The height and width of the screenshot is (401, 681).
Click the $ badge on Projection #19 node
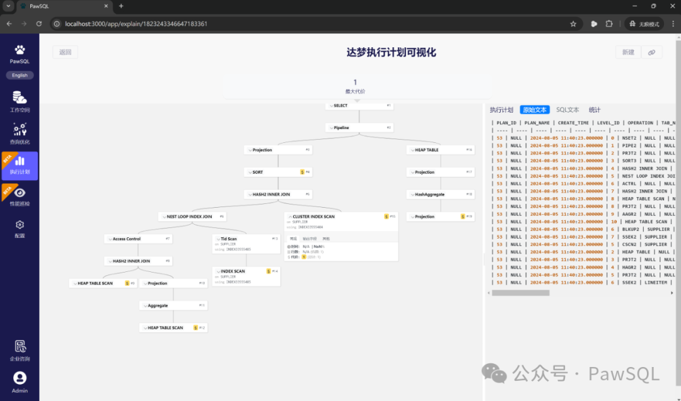(463, 217)
